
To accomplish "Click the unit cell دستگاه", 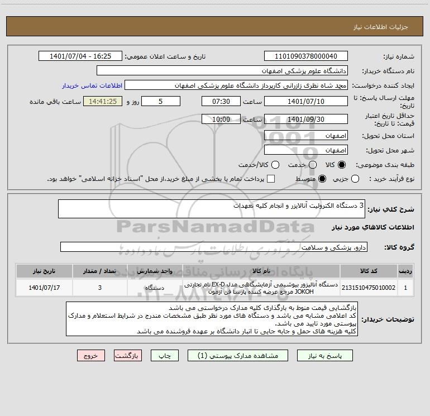I will click(x=155, y=288).
